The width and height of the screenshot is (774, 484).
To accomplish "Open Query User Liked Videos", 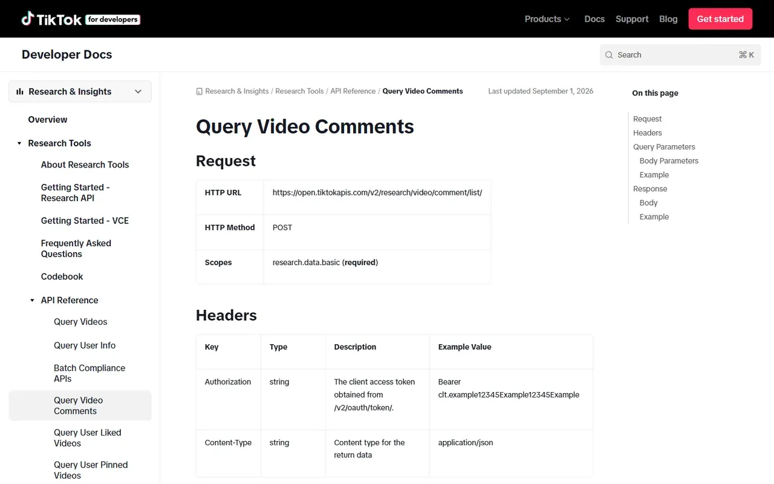I will (x=88, y=438).
